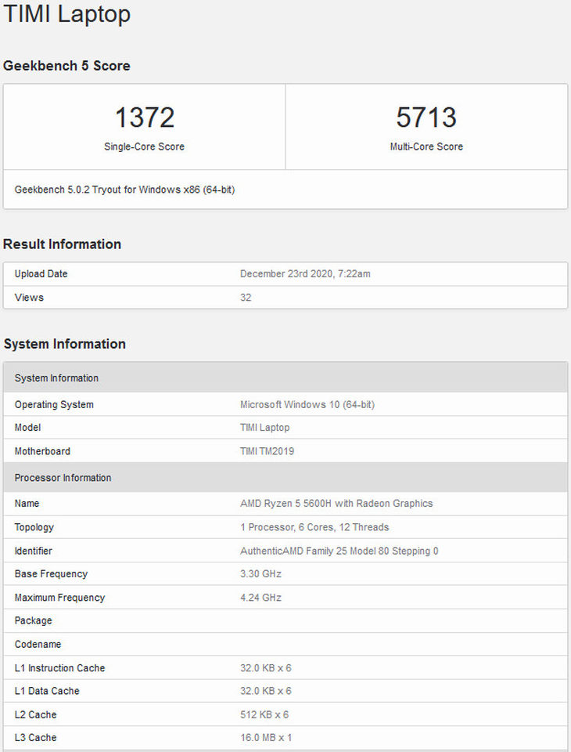Select the 'Result Information' heading
The width and height of the screenshot is (571, 752).
click(x=62, y=244)
